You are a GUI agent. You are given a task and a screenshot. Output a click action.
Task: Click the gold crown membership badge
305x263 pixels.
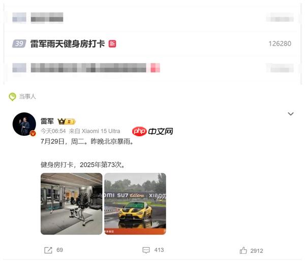point(67,122)
